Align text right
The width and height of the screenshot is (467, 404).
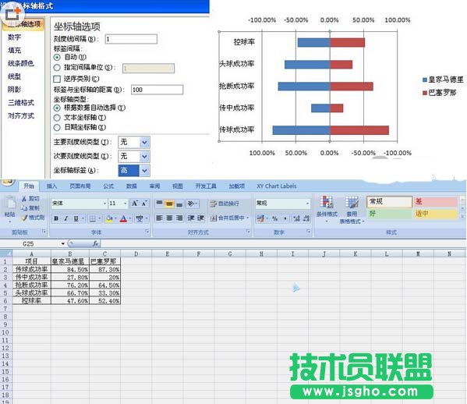coord(179,218)
